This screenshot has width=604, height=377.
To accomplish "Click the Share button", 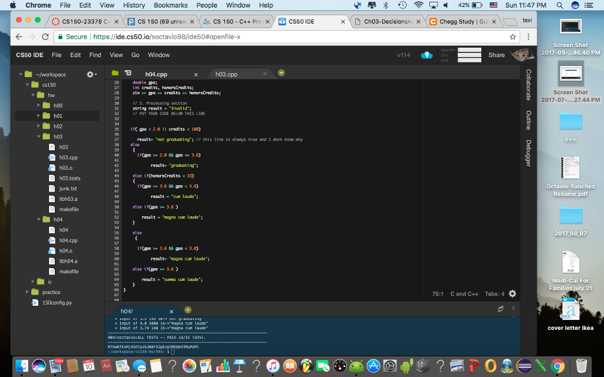I will [x=496, y=54].
